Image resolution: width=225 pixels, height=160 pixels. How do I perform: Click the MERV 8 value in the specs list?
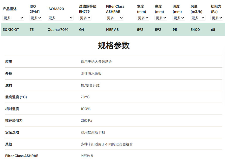point(87,156)
